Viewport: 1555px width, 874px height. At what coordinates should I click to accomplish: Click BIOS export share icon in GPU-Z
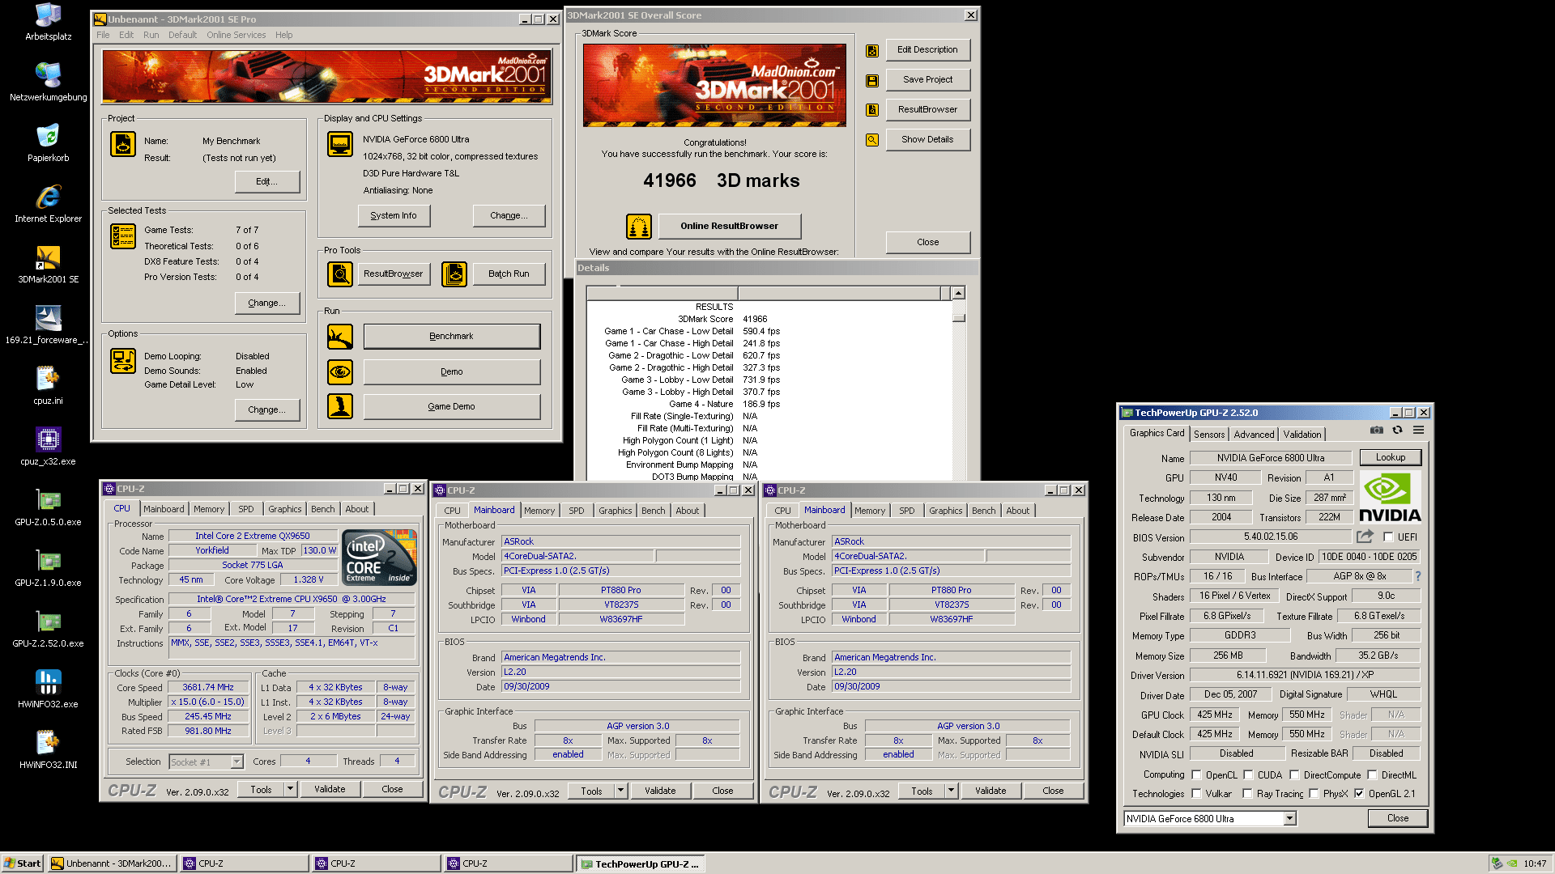tap(1365, 537)
